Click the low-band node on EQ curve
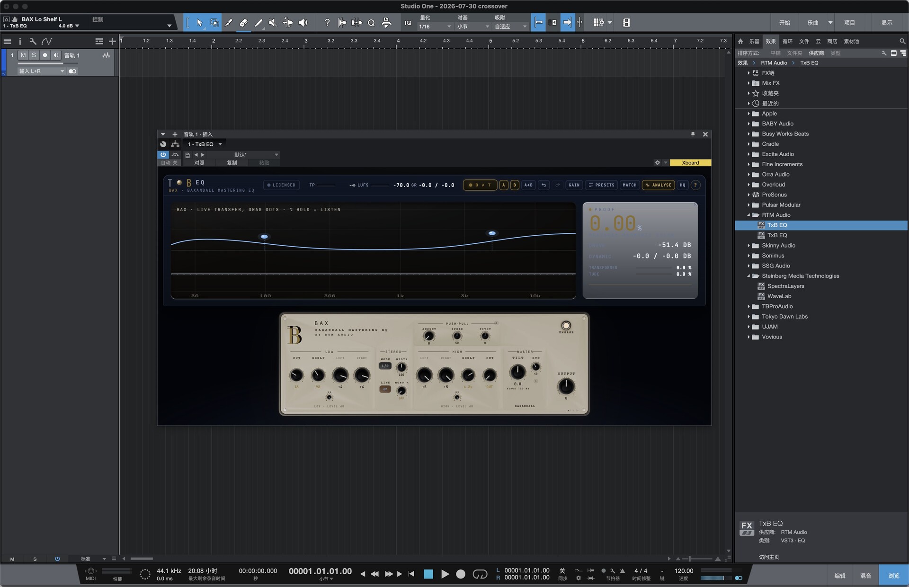The image size is (909, 587). point(264,237)
